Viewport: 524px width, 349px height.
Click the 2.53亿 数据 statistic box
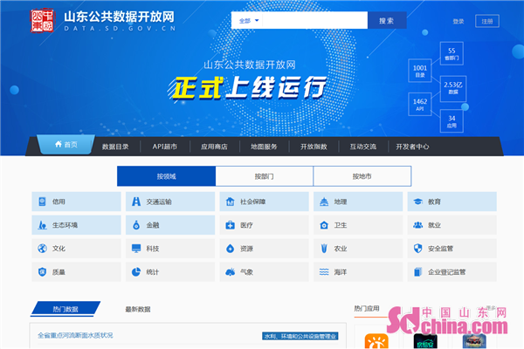pyautogui.click(x=453, y=88)
